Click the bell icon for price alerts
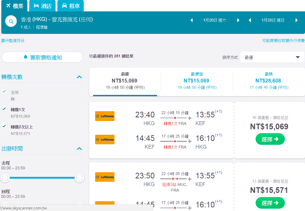 pyautogui.click(x=26, y=57)
